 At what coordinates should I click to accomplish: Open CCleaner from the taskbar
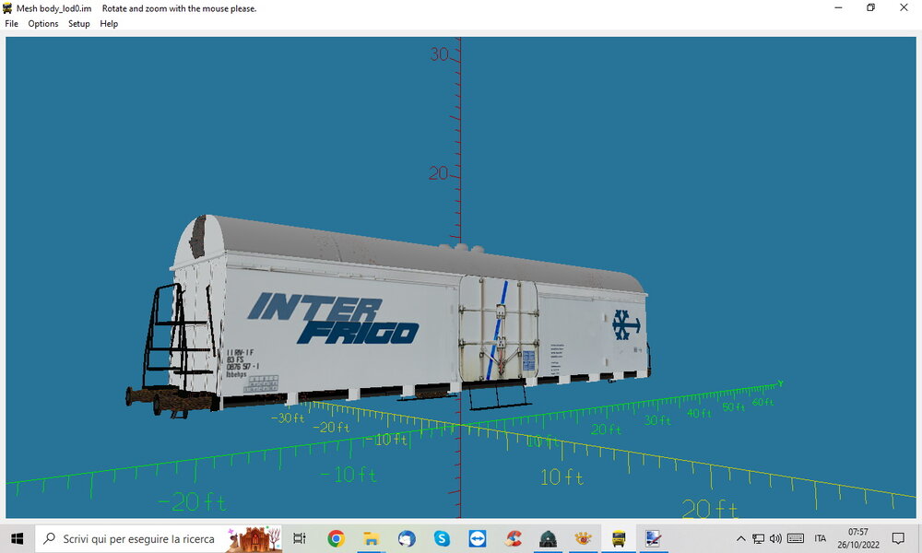[513, 538]
